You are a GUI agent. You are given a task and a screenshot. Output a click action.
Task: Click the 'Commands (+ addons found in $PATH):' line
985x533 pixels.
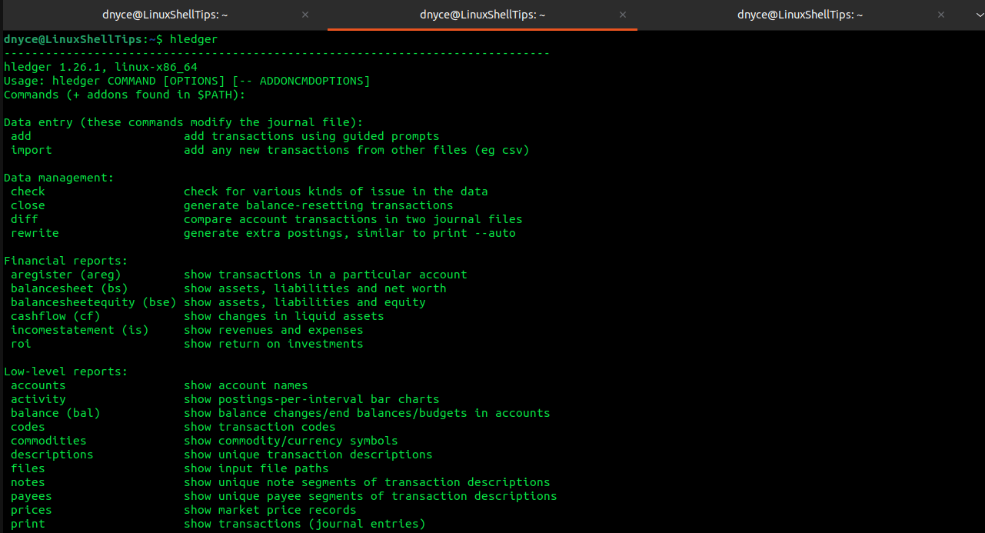pyautogui.click(x=125, y=95)
